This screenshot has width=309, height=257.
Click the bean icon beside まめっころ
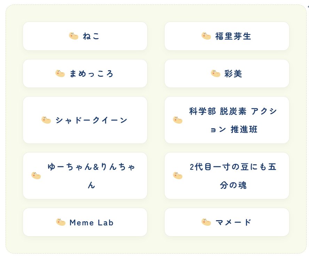(60, 73)
